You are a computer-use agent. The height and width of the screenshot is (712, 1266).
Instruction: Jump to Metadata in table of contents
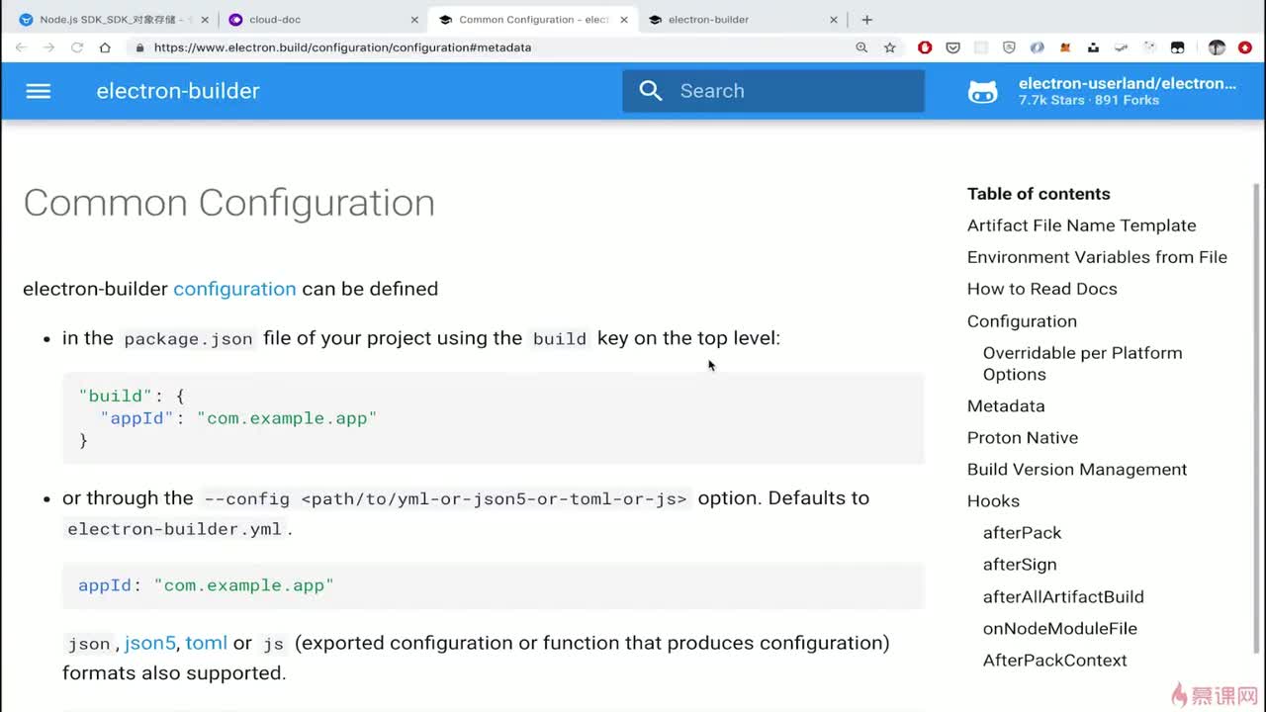point(1006,405)
